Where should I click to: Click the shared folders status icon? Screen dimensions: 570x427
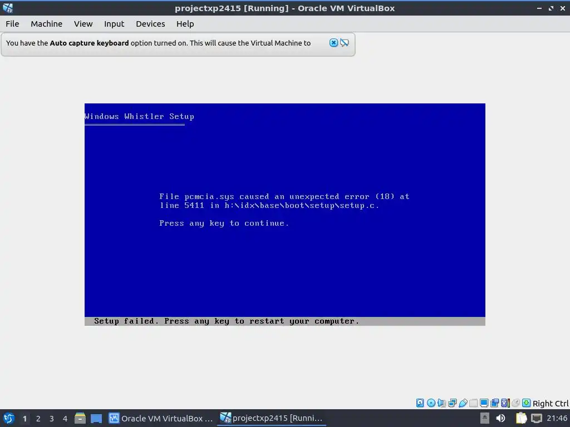[473, 403]
